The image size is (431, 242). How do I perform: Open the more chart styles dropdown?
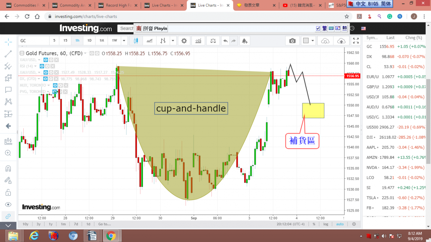click(173, 41)
